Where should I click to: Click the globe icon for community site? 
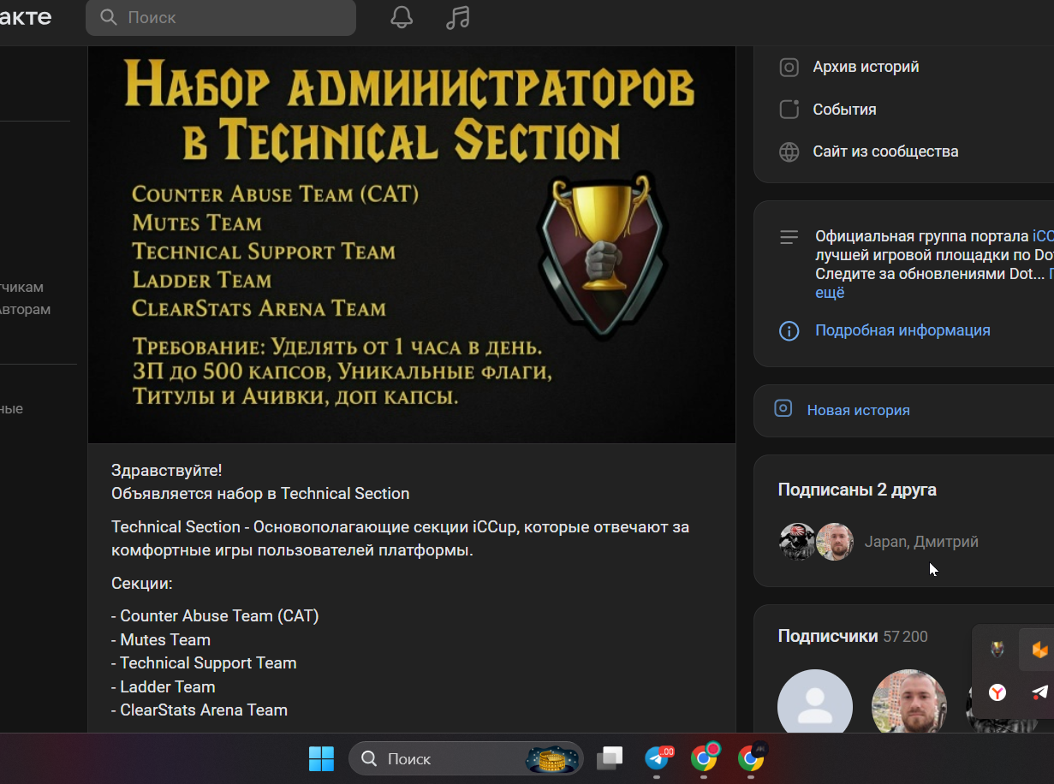(789, 151)
